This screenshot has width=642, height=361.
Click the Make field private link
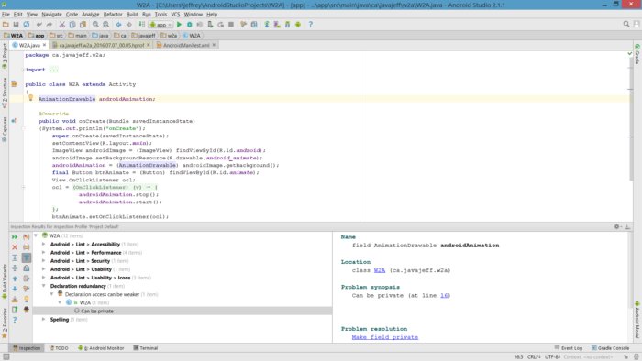(x=385, y=337)
